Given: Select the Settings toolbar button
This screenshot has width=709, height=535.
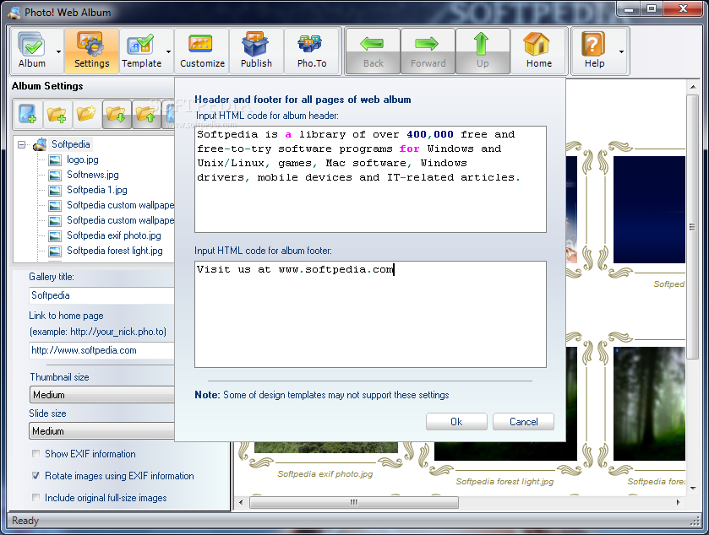Looking at the screenshot, I should (92, 51).
